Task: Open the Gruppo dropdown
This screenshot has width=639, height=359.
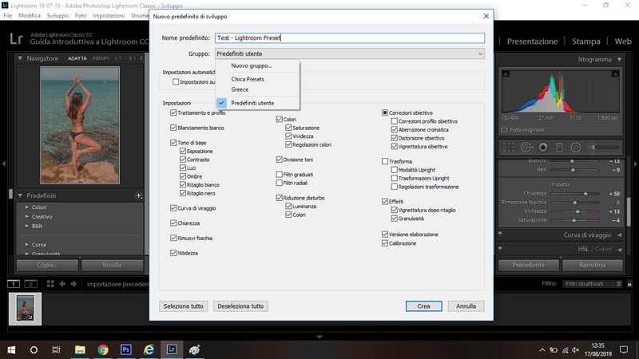Action: 350,53
